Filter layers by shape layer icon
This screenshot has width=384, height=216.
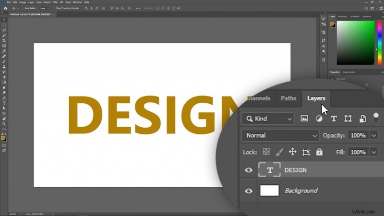pos(348,119)
